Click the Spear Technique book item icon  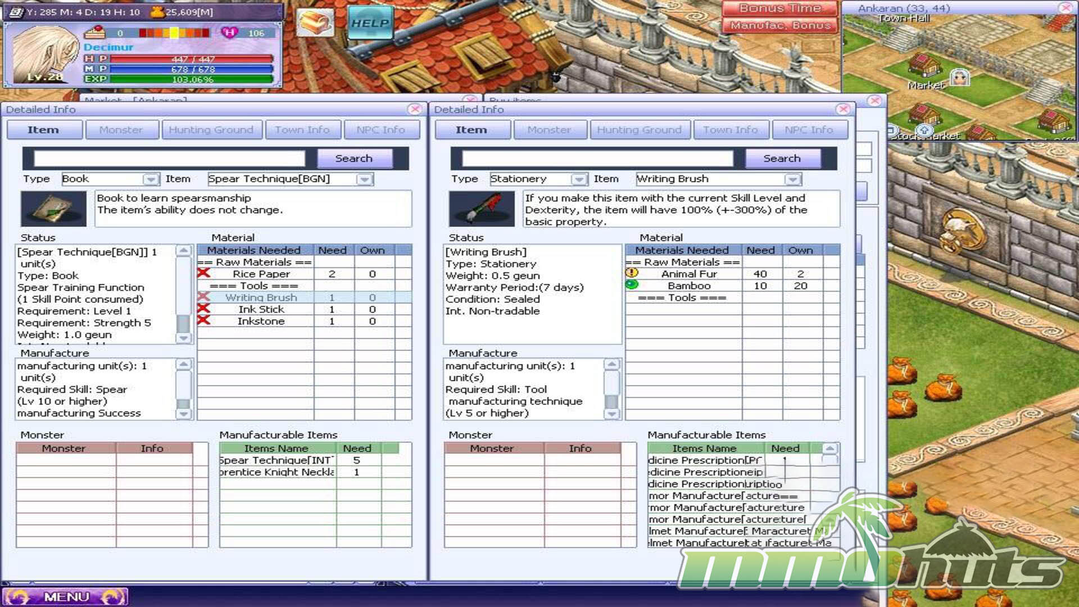click(x=53, y=209)
